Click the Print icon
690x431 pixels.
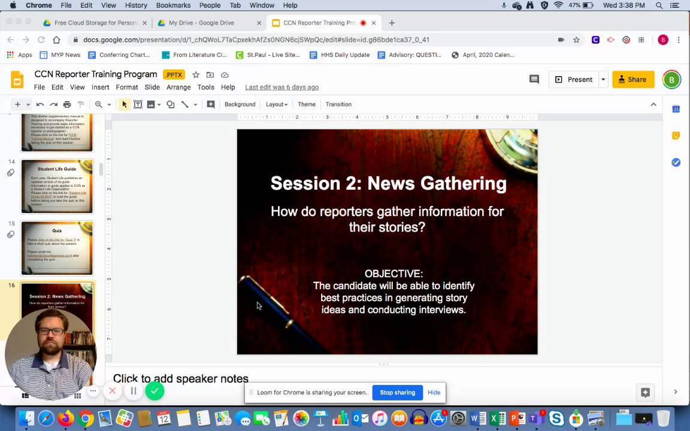point(67,104)
